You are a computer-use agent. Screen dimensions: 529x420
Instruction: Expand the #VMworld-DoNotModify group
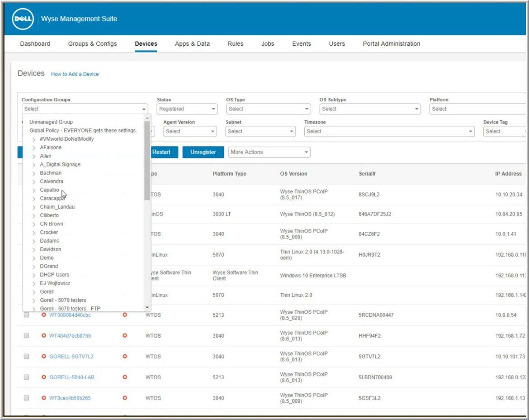(34, 139)
